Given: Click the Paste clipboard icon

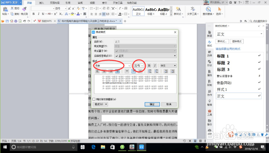Looking at the screenshot, I should pyautogui.click(x=5, y=10).
